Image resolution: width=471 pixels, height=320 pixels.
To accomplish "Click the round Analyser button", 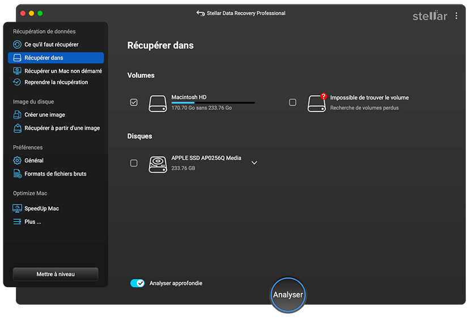I will (x=288, y=295).
